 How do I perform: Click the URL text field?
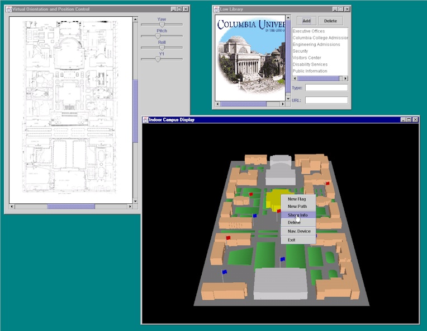click(326, 100)
